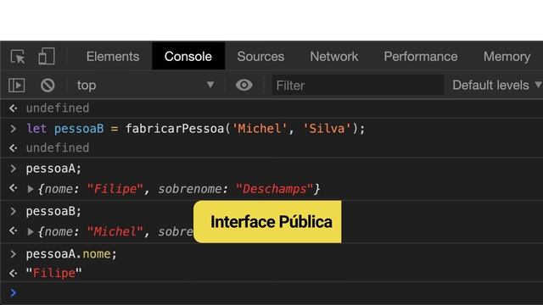This screenshot has height=305, width=543.
Task: Open the Memory tab
Action: coord(507,57)
